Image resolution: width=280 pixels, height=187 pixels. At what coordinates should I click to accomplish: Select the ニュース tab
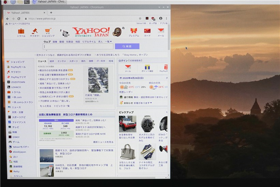pyautogui.click(x=42, y=61)
